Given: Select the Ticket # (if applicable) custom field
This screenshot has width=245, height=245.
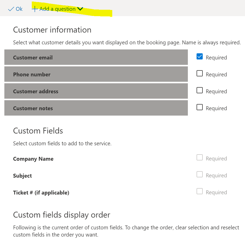Looking at the screenshot, I should (x=41, y=193).
